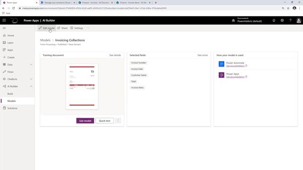303x170 pixels.
Task: Click the environment picker icon
Action: pos(233,20)
